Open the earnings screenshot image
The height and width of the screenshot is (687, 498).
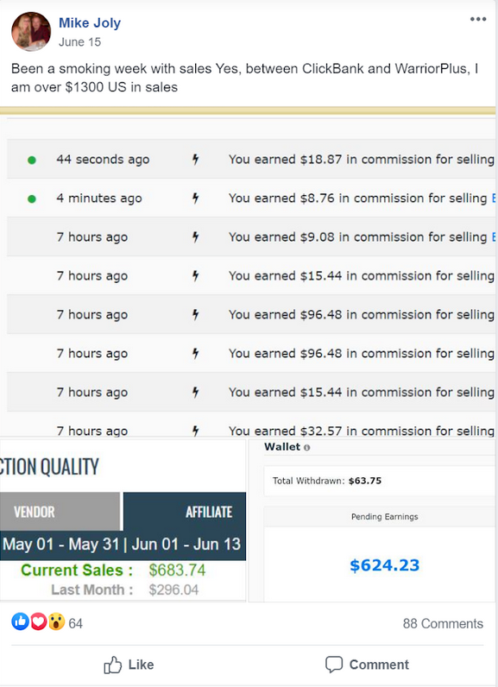tap(248, 355)
